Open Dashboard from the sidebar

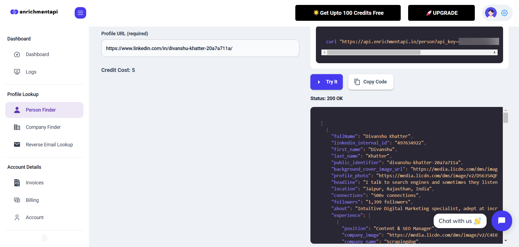point(37,54)
